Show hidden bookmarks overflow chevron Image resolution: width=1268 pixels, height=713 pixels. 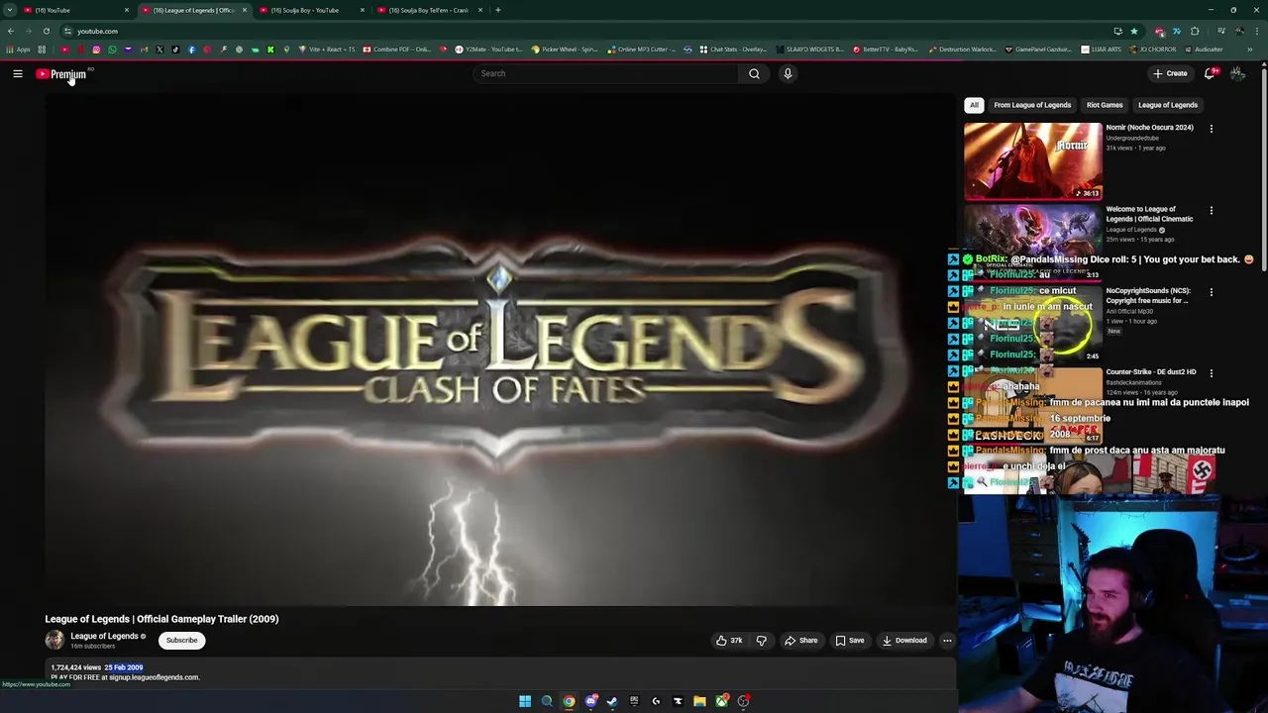coord(1250,50)
